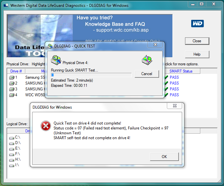Maximize the DLGDIAG main window
Screen dimensions: 224x186
click(201, 4)
